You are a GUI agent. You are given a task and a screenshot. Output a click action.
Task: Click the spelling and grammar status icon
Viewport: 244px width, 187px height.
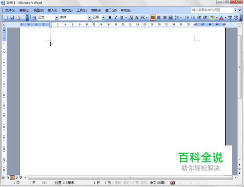[173, 183]
